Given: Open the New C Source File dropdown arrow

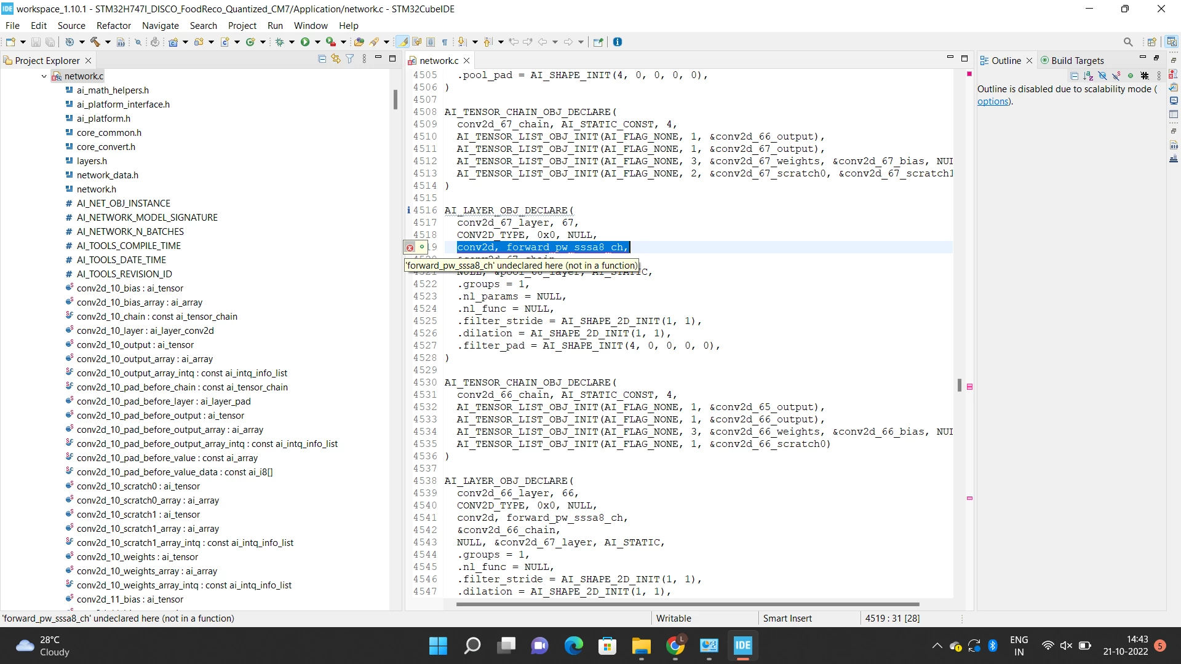Looking at the screenshot, I should pos(237,42).
